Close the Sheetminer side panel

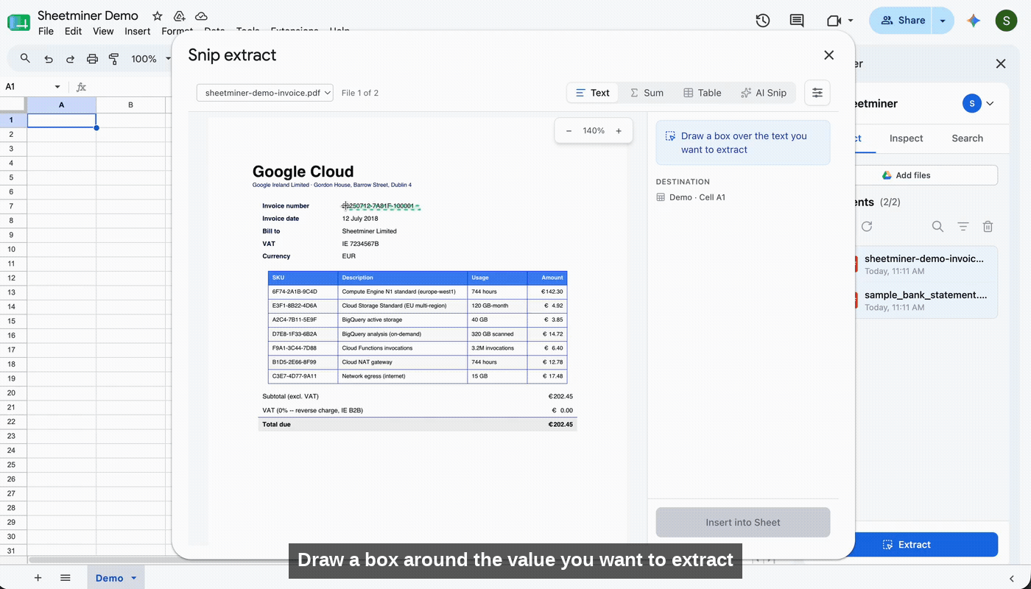[x=1001, y=64]
